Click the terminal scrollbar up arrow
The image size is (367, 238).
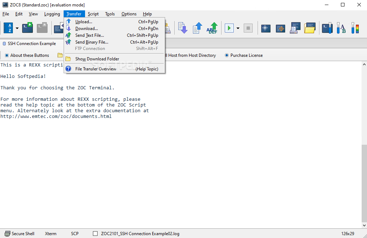[x=364, y=64]
